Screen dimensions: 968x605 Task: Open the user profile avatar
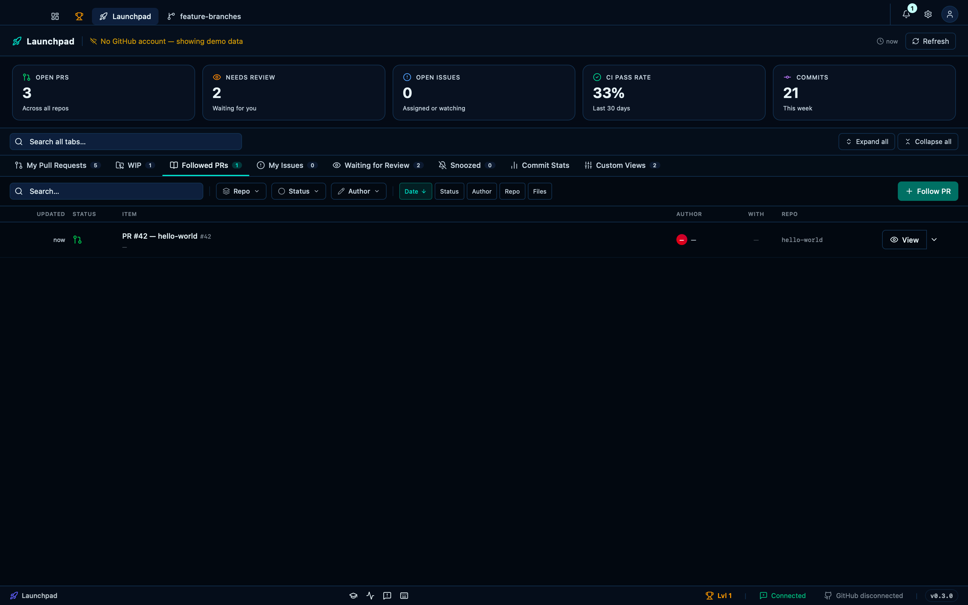950,15
